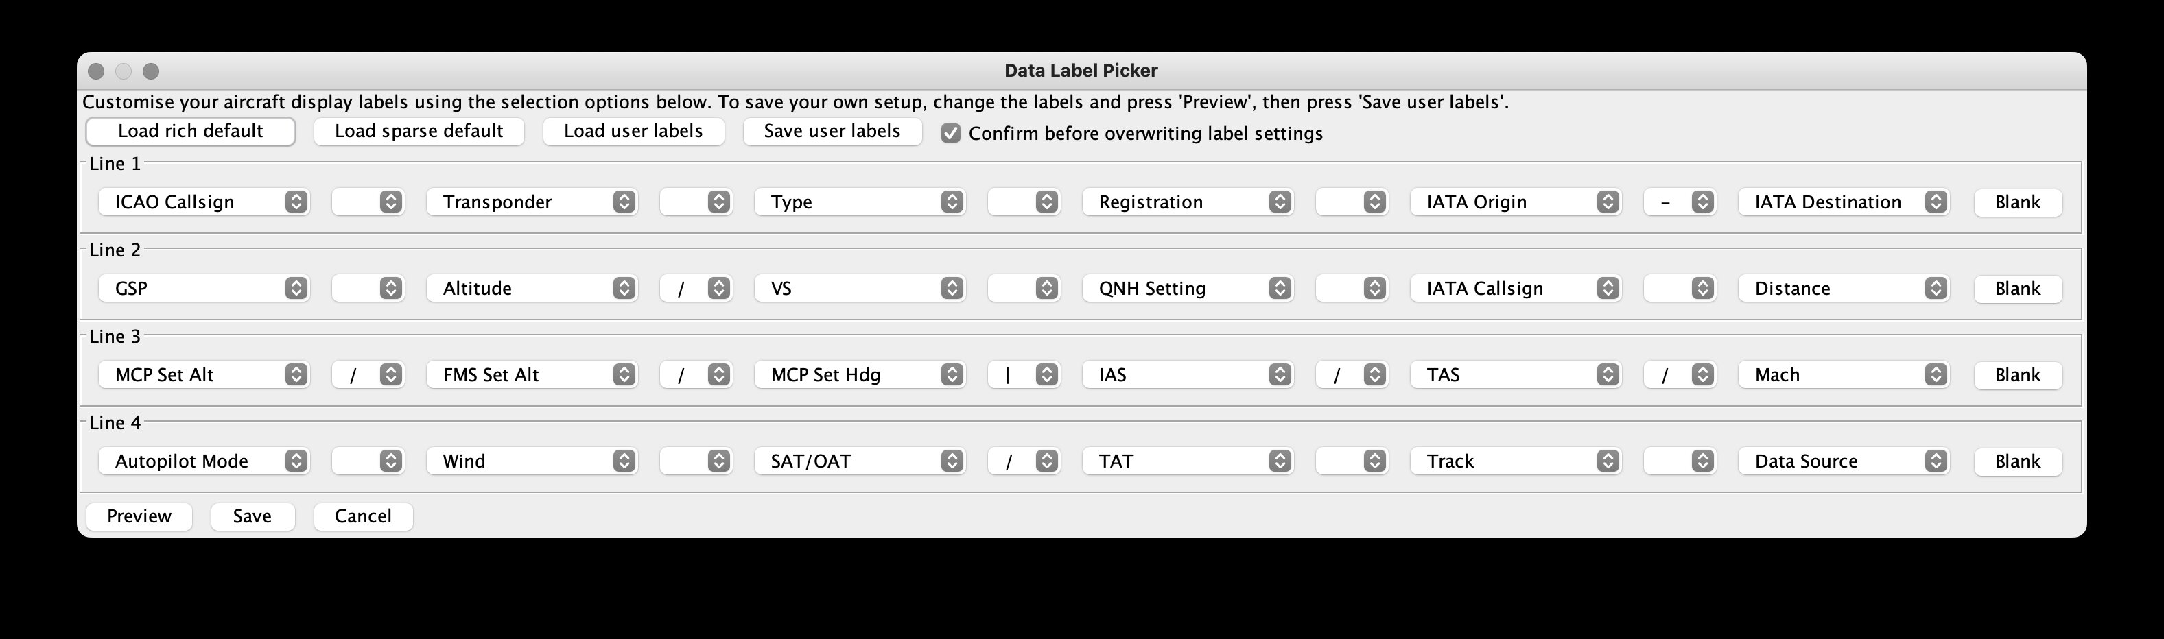
Task: Click the Preview button
Action: (139, 516)
